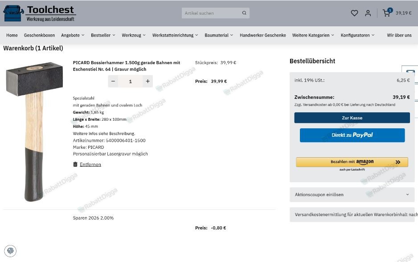Expand the Weitere Kategorien menu
Viewport: 418px width, 262px height.
tap(313, 35)
